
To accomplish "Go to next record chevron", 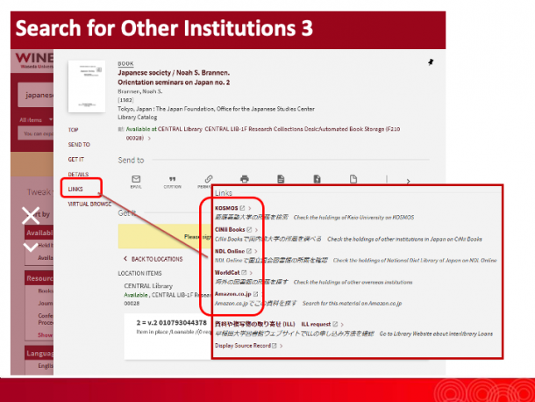I will coord(31,247).
